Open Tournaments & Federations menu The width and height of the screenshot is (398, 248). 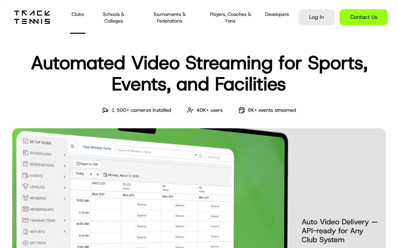pyautogui.click(x=169, y=18)
